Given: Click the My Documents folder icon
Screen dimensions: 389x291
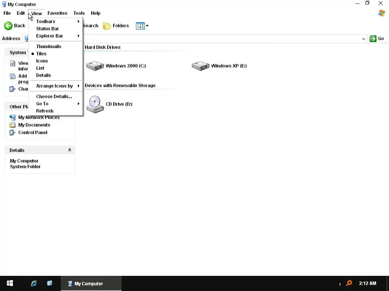Looking at the screenshot, I should (13, 125).
